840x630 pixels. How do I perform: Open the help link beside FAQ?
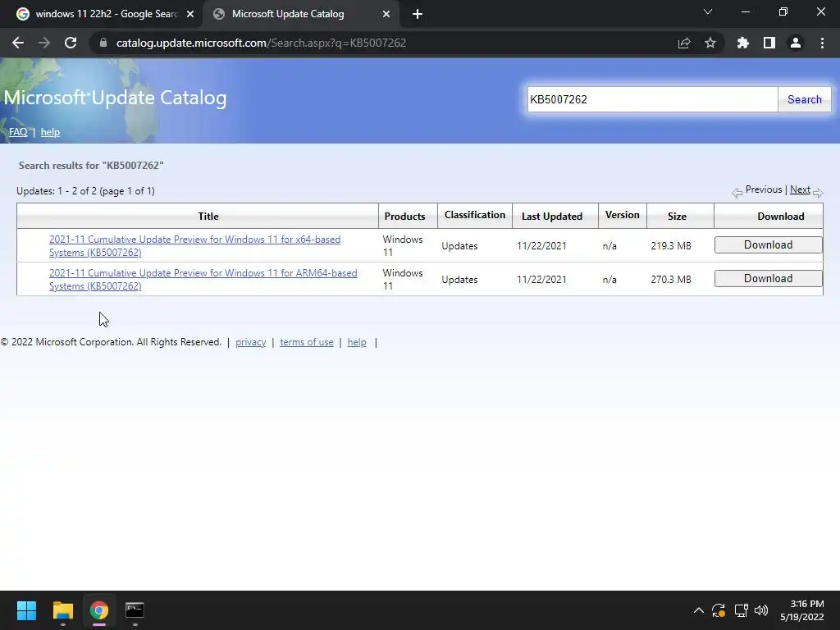[50, 132]
